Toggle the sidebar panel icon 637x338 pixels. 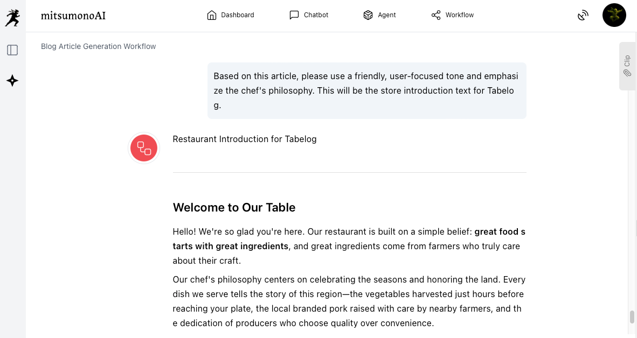(x=12, y=50)
